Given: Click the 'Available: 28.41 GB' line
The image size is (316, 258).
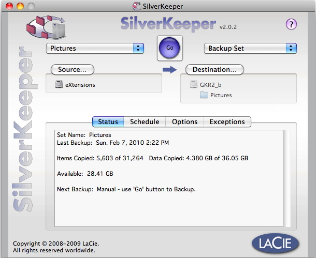Looking at the screenshot, I should 85,174.
